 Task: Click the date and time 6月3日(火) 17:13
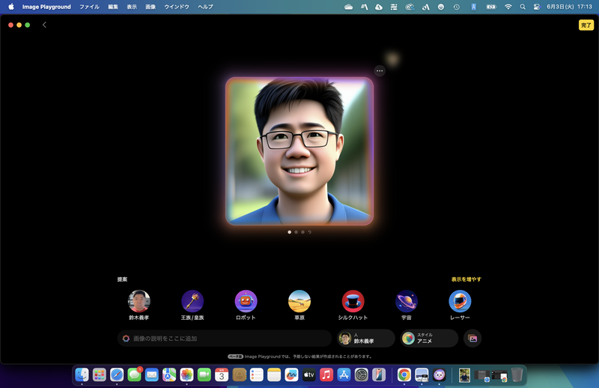click(x=569, y=7)
